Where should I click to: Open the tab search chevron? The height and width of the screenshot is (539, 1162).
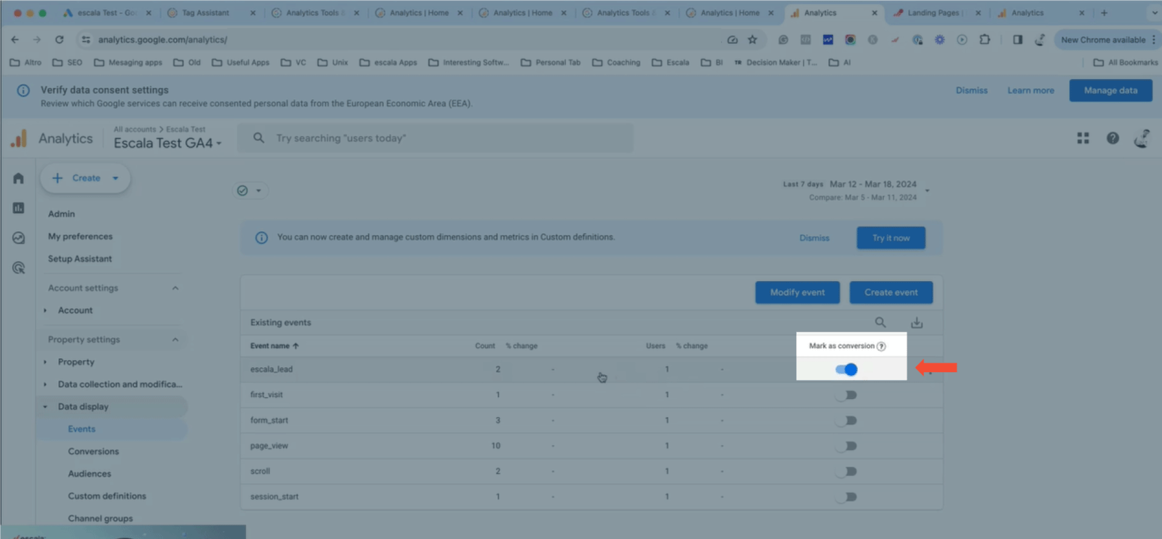point(1154,13)
